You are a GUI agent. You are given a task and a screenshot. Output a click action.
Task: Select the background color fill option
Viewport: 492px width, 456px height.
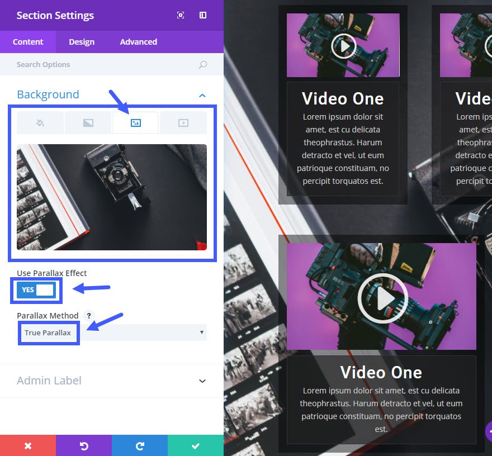tap(40, 123)
